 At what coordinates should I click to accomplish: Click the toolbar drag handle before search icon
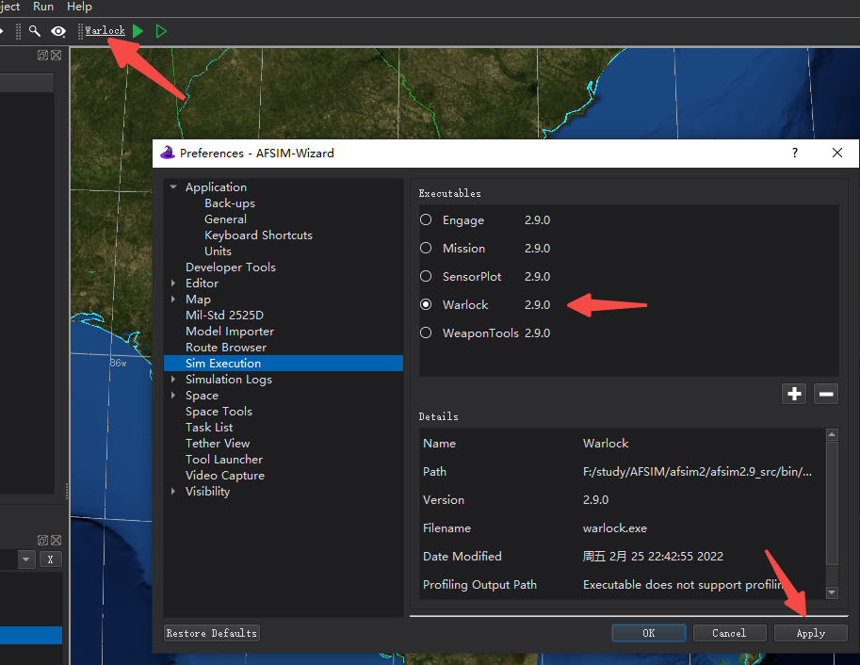point(18,31)
